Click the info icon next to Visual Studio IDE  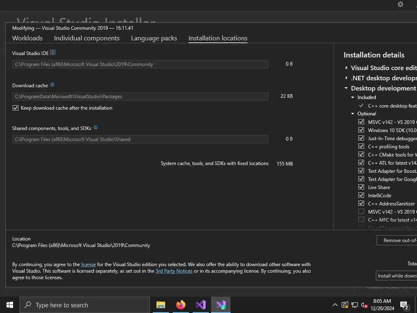(53, 53)
